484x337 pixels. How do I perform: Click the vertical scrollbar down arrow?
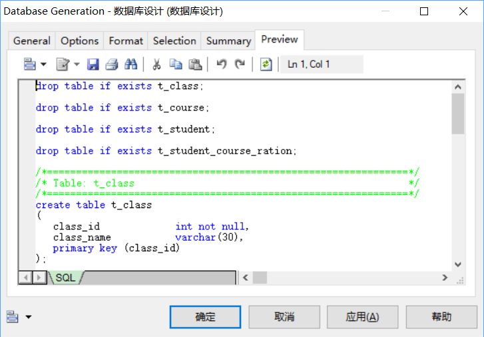(x=458, y=265)
